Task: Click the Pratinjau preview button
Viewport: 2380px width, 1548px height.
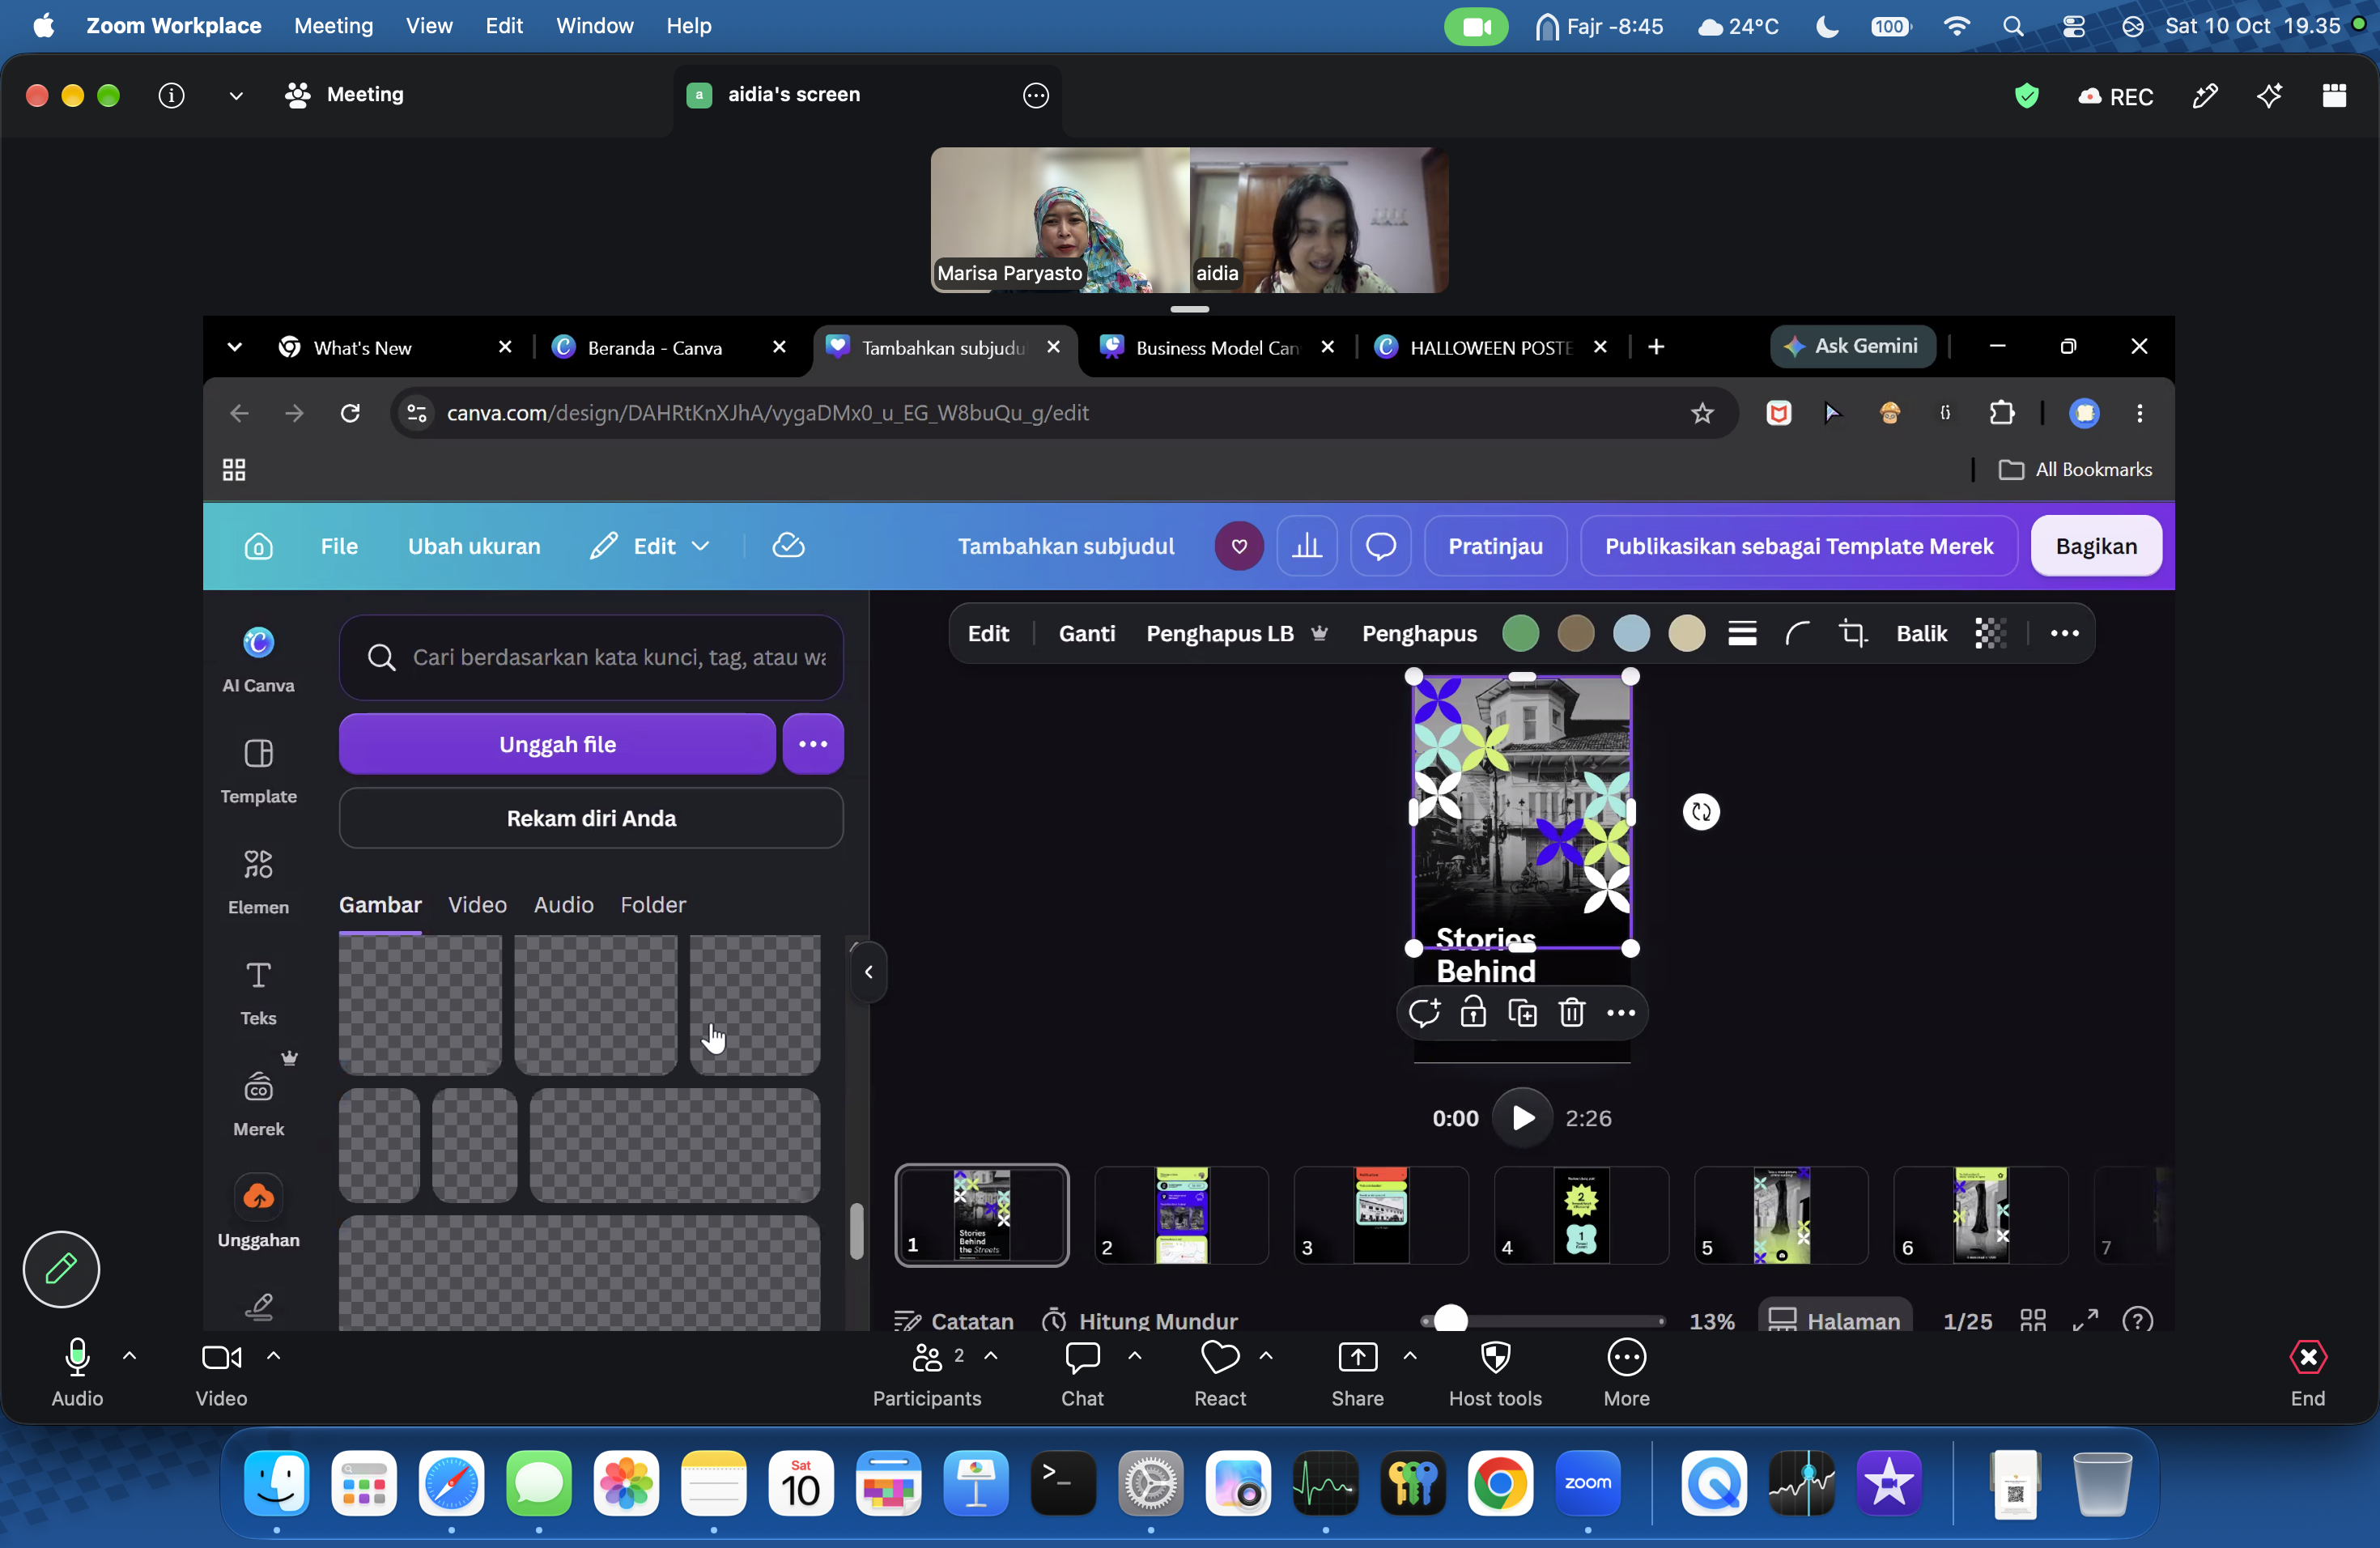Action: 1495,546
